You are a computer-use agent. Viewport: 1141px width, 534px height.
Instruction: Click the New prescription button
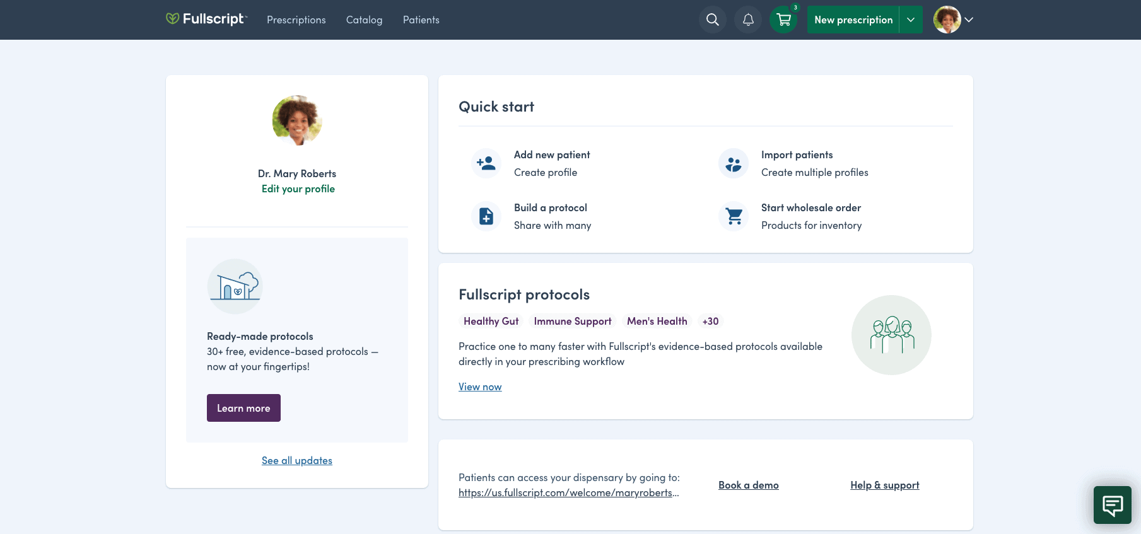853,20
